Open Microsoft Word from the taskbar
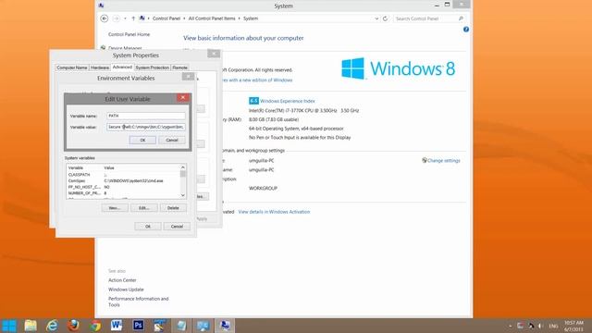This screenshot has height=333, width=592. coord(117,326)
